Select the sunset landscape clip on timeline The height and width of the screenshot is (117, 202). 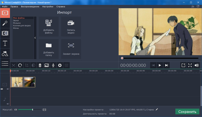click(x=29, y=82)
